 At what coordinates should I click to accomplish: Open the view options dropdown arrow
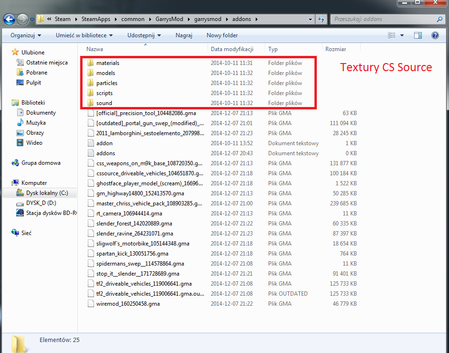(x=402, y=35)
